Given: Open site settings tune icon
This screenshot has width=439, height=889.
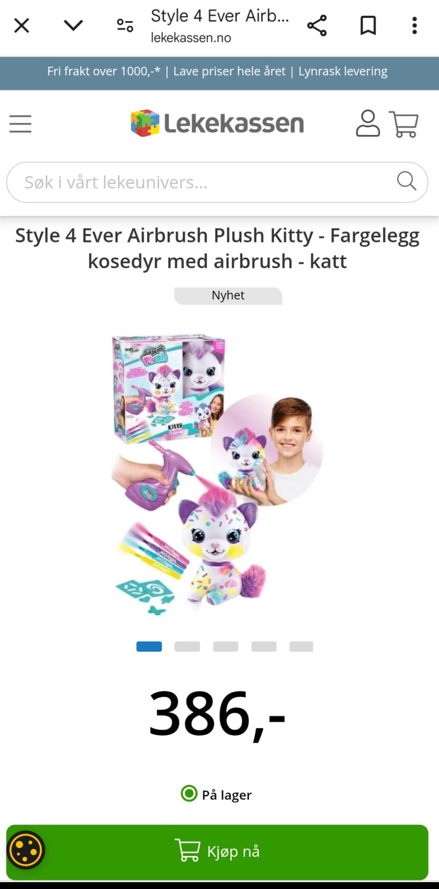Looking at the screenshot, I should (125, 26).
